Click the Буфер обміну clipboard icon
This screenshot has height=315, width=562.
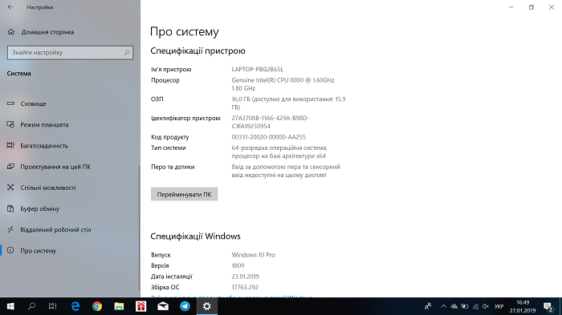[10, 208]
